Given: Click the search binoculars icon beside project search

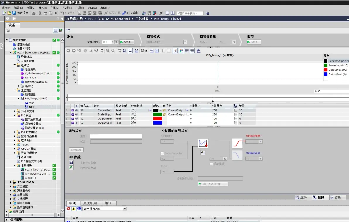Looking at the screenshot, I should click(x=208, y=13).
